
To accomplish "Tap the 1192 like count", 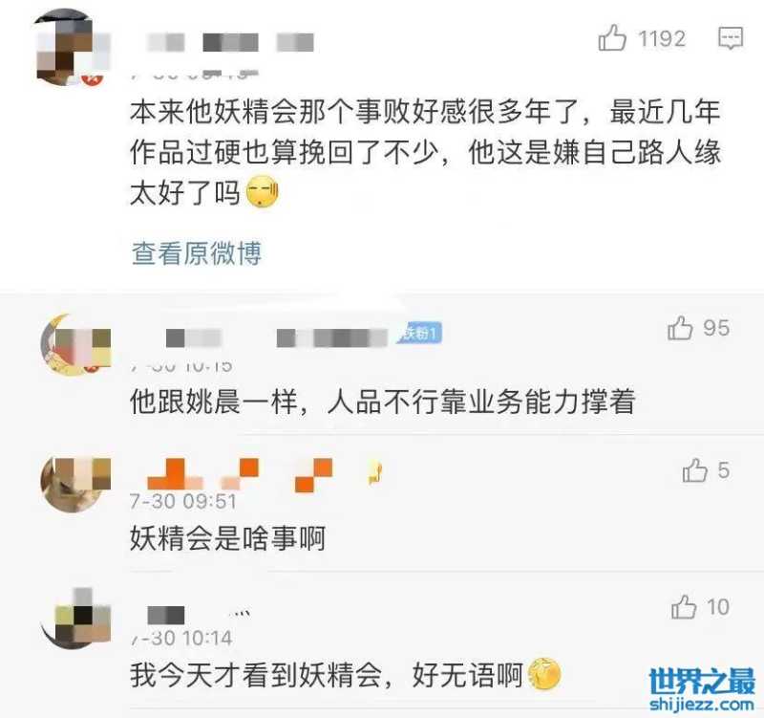I will click(662, 38).
